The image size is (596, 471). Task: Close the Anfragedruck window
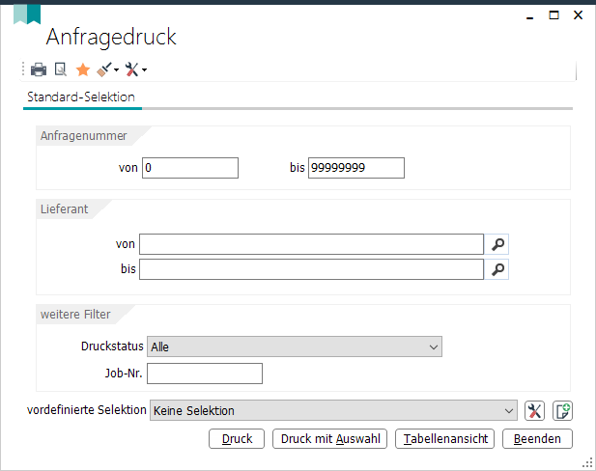579,15
